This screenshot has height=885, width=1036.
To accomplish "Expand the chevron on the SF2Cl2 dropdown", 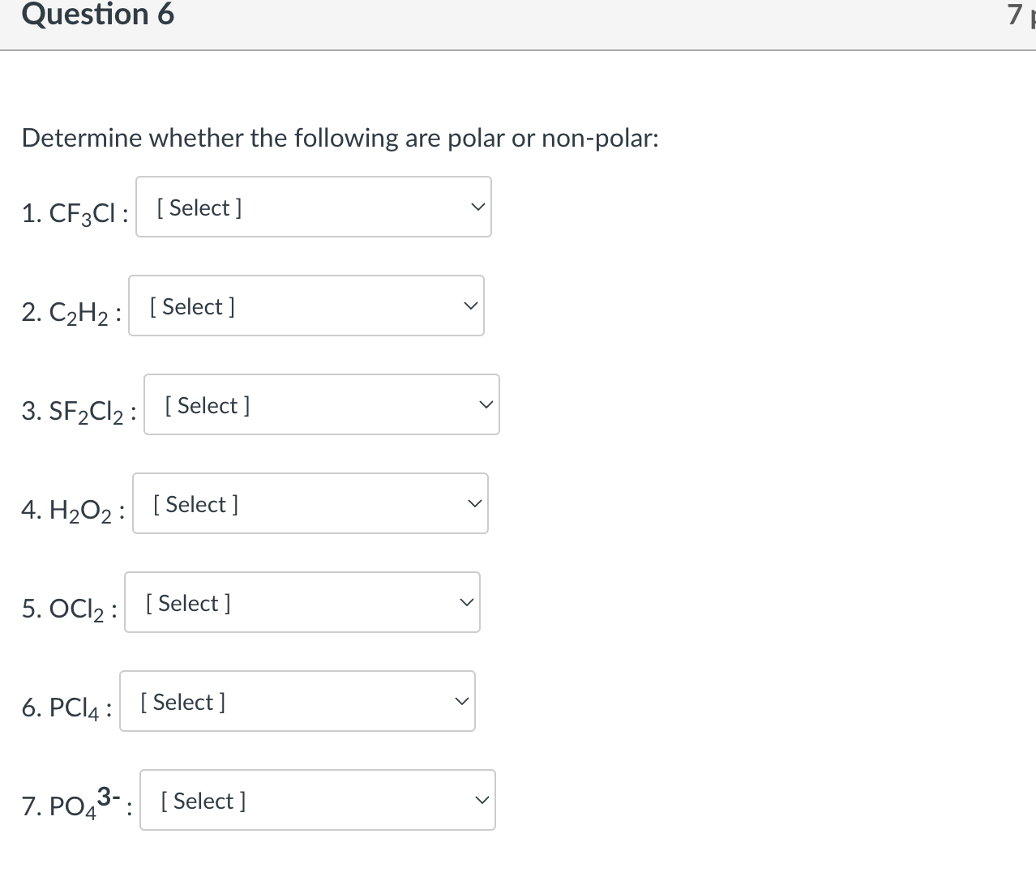I will (x=486, y=404).
